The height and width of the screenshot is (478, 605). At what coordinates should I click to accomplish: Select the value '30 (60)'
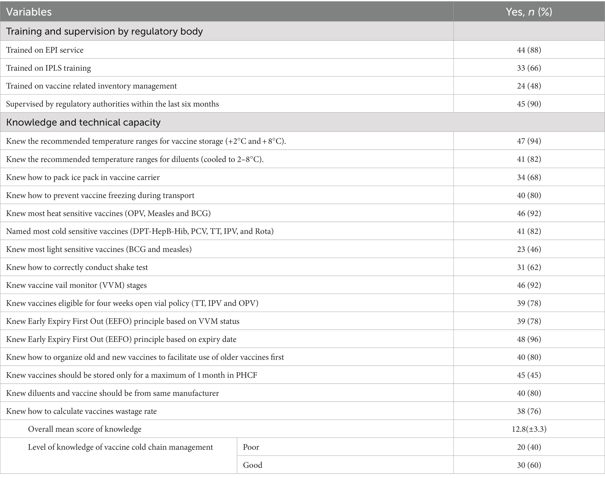point(529,465)
